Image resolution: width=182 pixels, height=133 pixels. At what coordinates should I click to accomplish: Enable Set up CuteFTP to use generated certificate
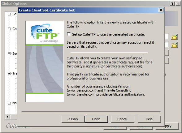69,34
